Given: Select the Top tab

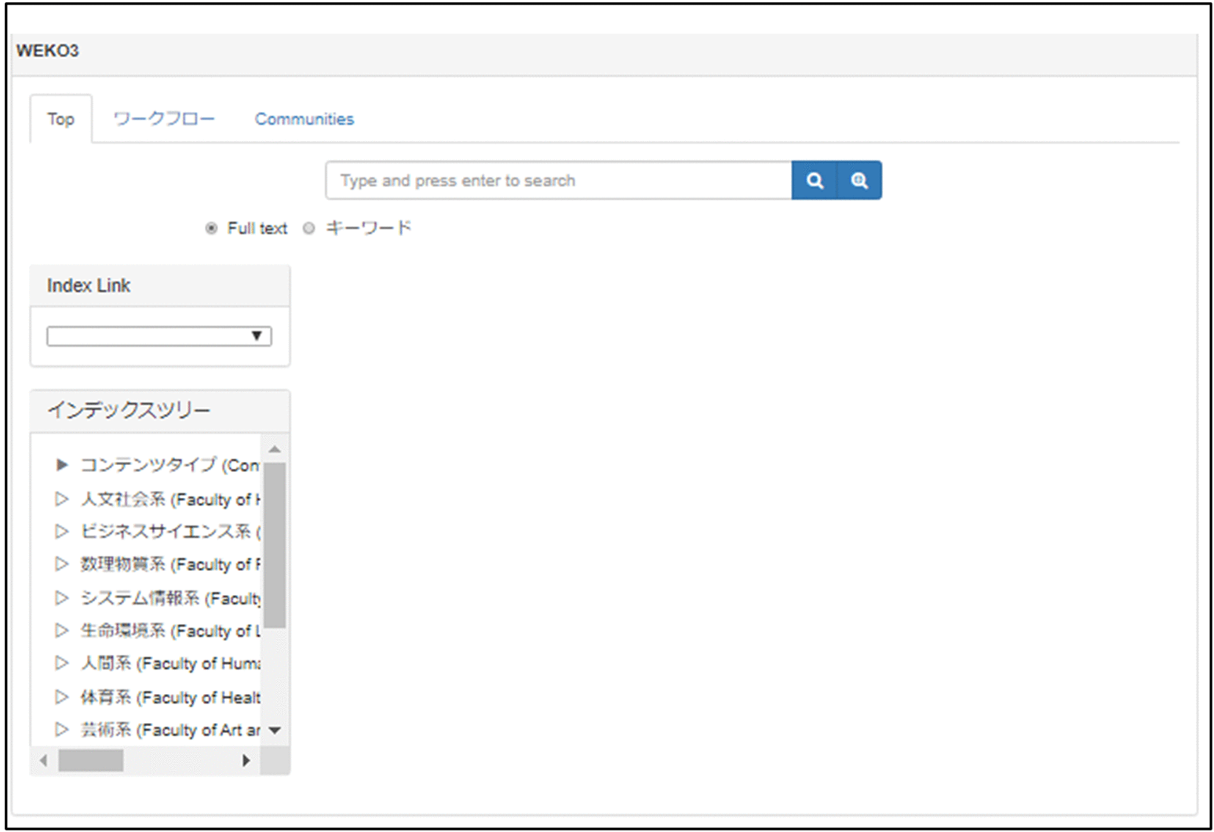Looking at the screenshot, I should point(60,119).
